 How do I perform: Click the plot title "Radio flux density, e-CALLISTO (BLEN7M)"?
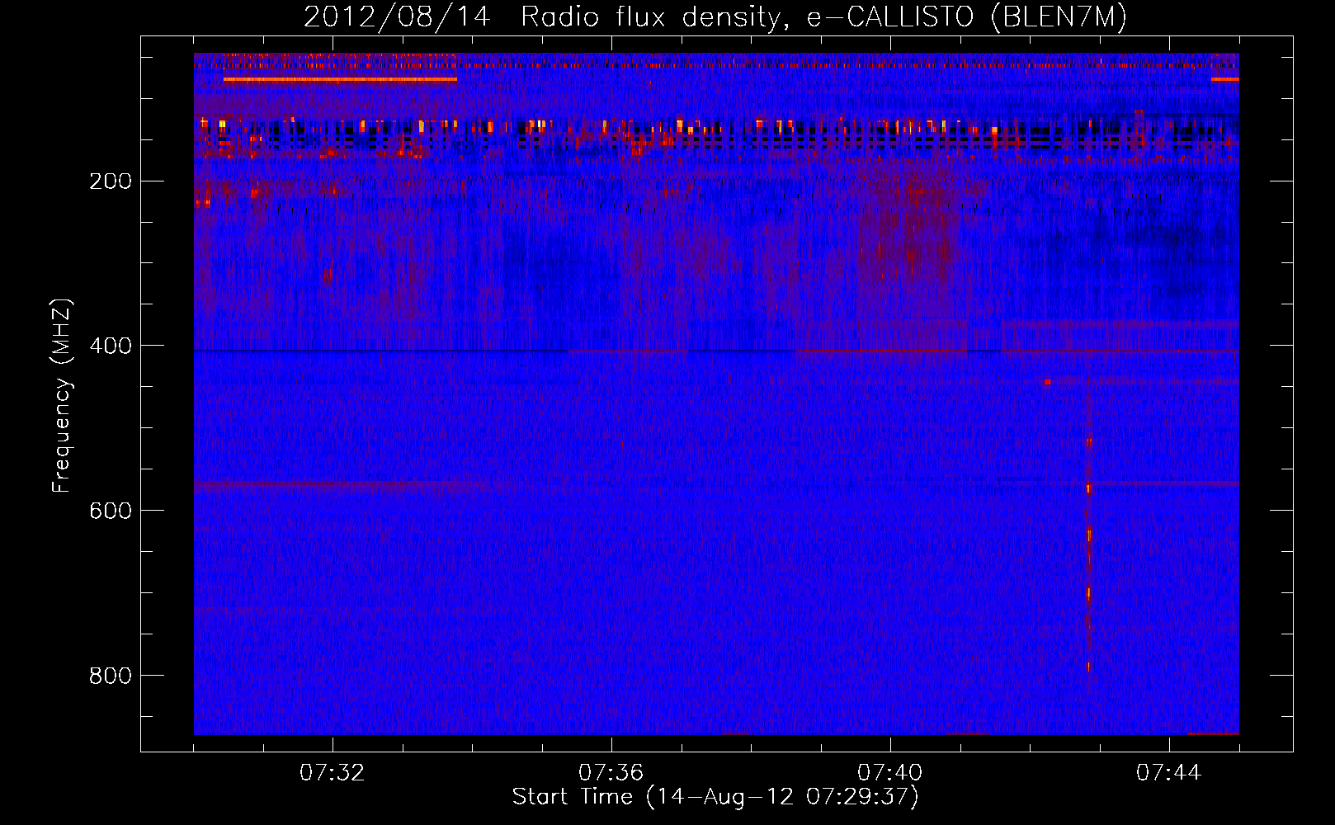click(x=823, y=17)
